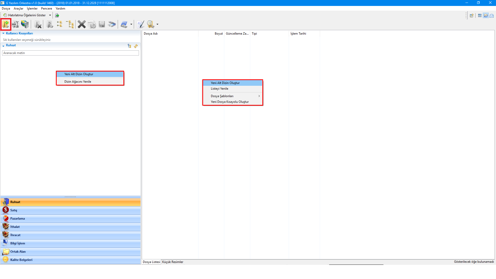
Task: Open the Hatırlatma Öğelerini Göster dropdown
Action: point(50,15)
